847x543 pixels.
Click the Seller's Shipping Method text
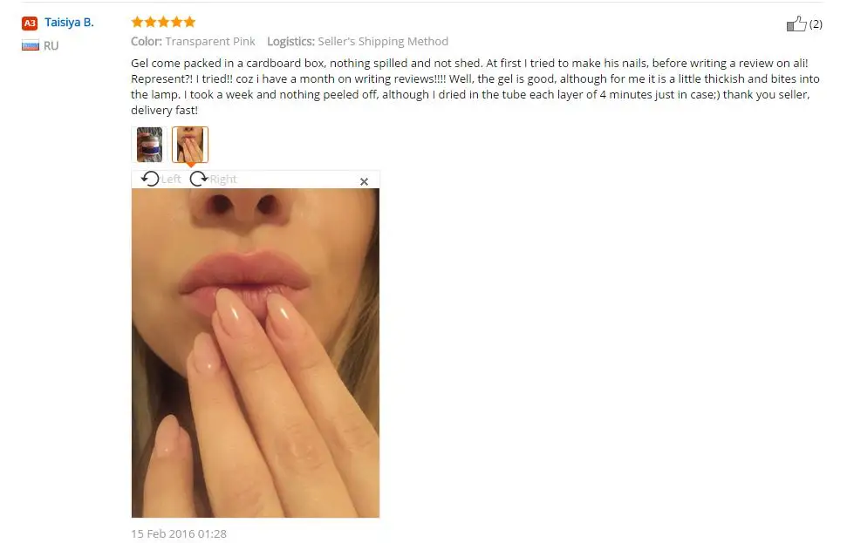click(x=383, y=42)
